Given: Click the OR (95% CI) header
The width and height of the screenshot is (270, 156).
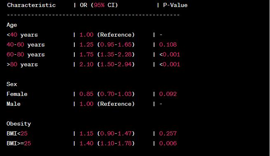Looking at the screenshot, I should tap(99, 5).
